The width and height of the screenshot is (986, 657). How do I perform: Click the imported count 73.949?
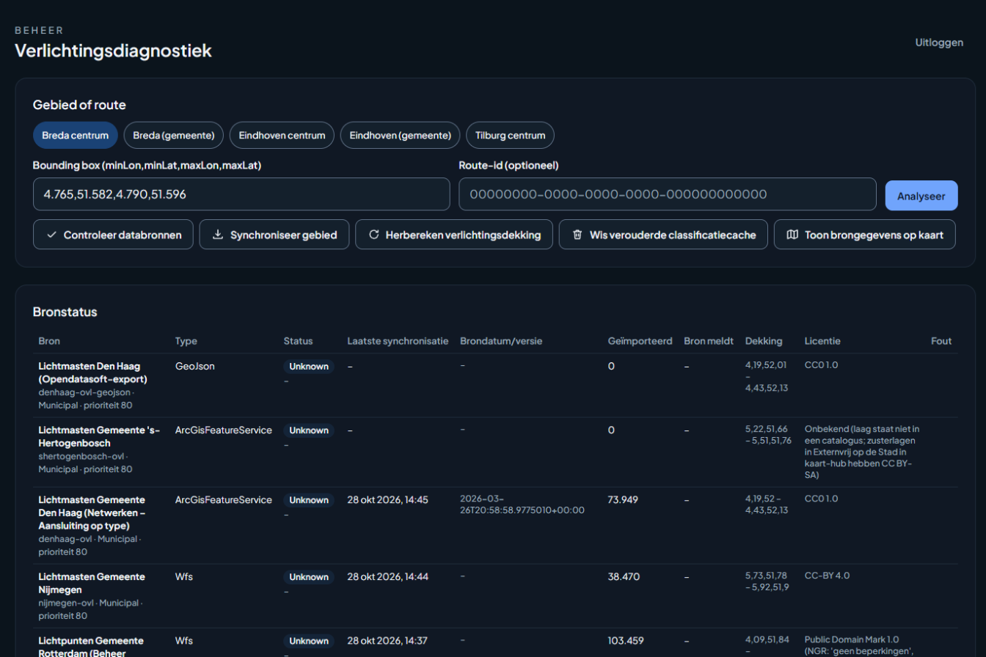click(624, 499)
